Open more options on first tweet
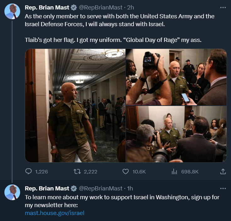231x221 pixels. click(x=223, y=7)
